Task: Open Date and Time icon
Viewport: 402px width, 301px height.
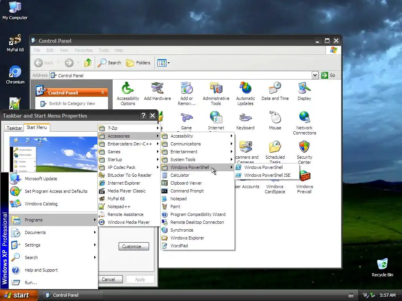Action: 275,91
